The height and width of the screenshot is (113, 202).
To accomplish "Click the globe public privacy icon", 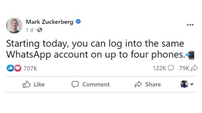I will 40,30.
